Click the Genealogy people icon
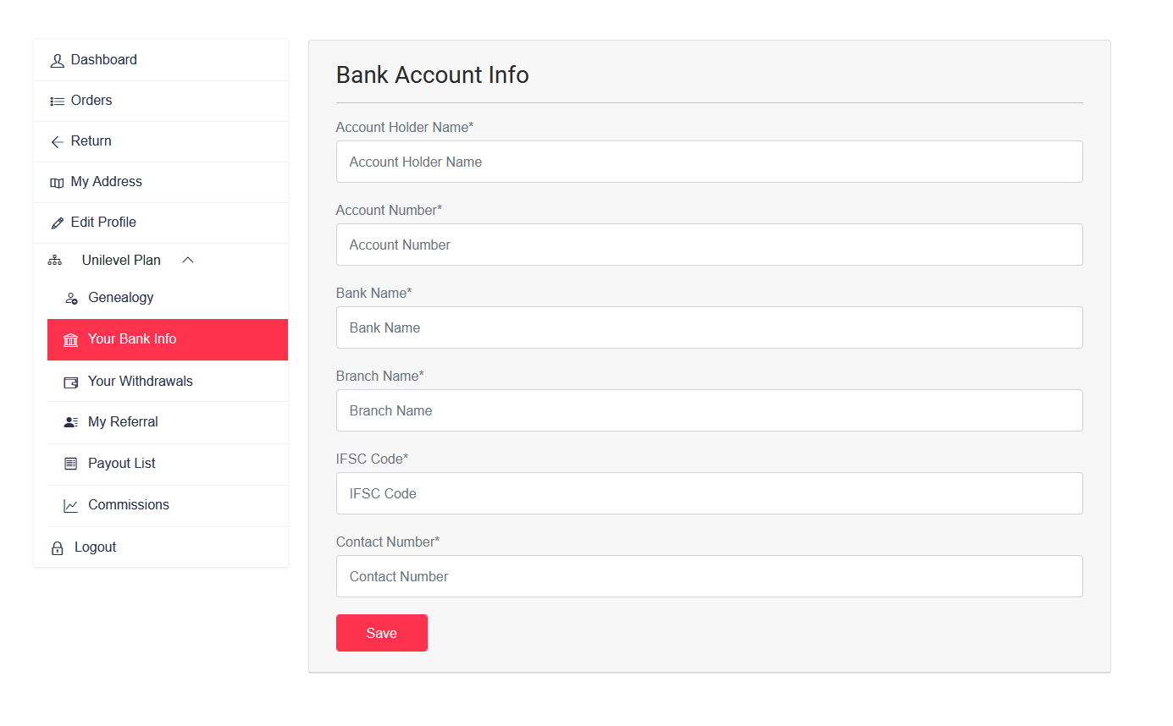 (x=71, y=298)
